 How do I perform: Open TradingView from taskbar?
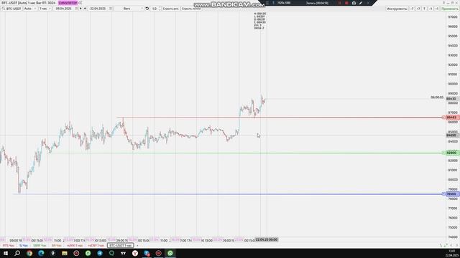[x=123, y=253]
